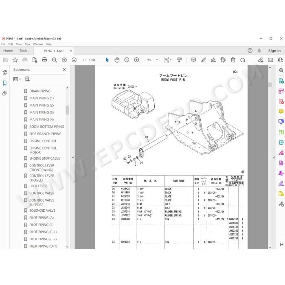This screenshot has height=285, width=285.
Task: Open bookmarks options dropdown
Action: coord(17,79)
